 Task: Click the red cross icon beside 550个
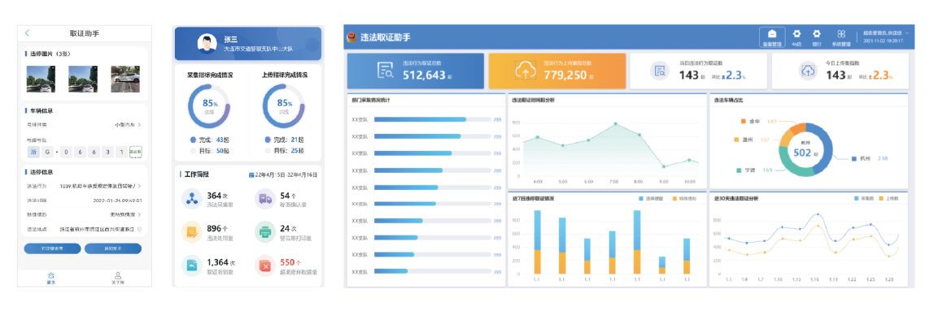pyautogui.click(x=266, y=265)
